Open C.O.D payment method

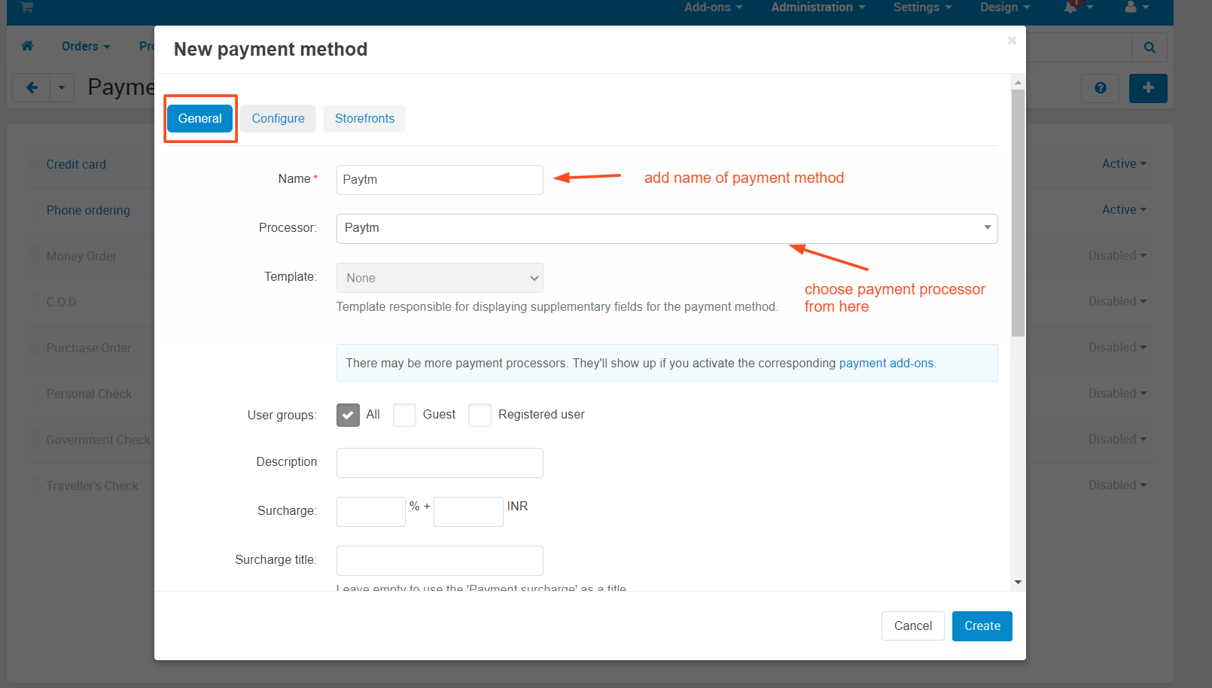point(61,302)
